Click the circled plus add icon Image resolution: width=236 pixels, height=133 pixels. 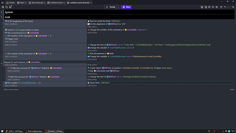pyautogui.click(x=217, y=7)
